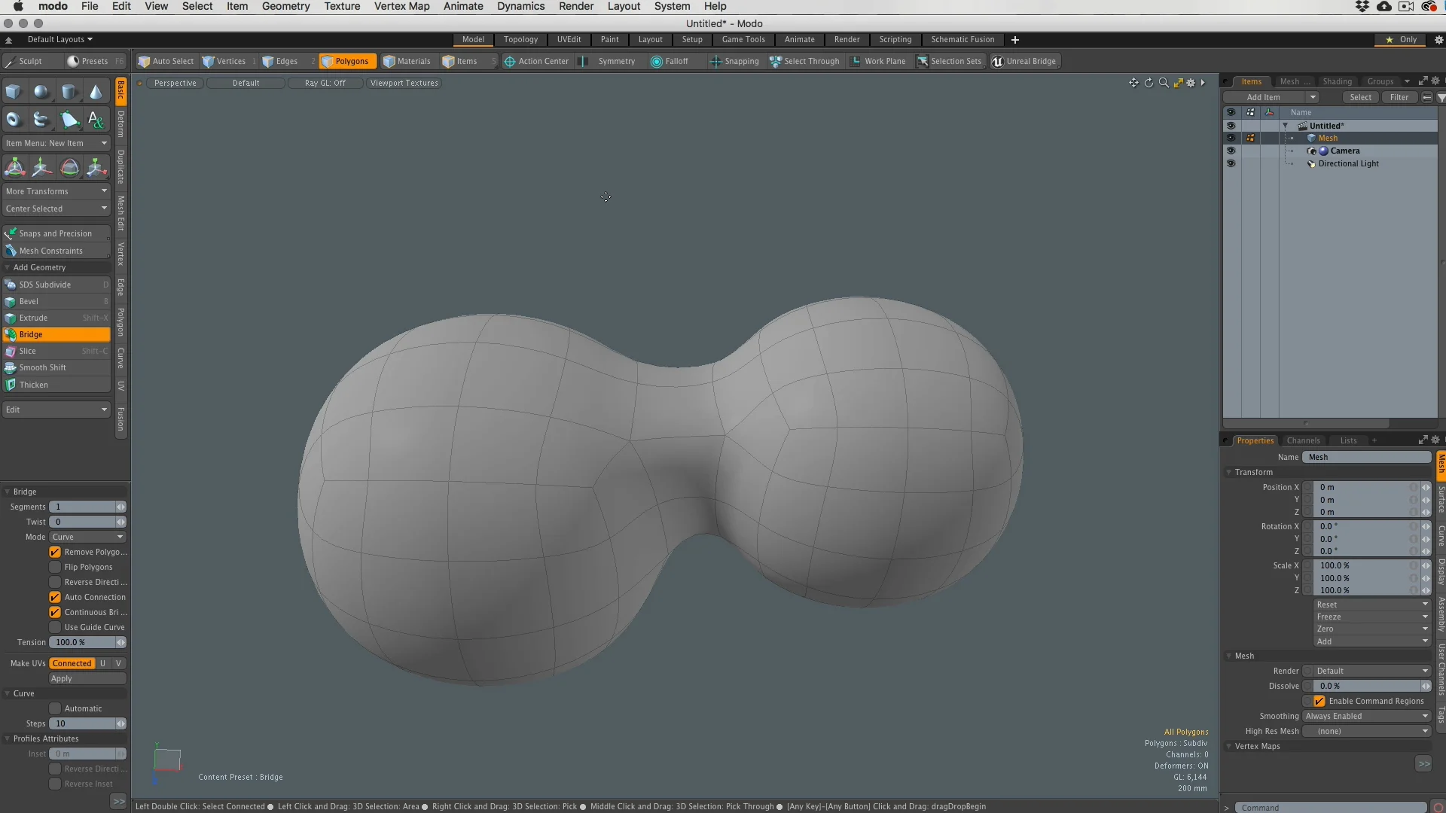Activate the Scale tool icon
1446x813 pixels.
click(x=96, y=167)
